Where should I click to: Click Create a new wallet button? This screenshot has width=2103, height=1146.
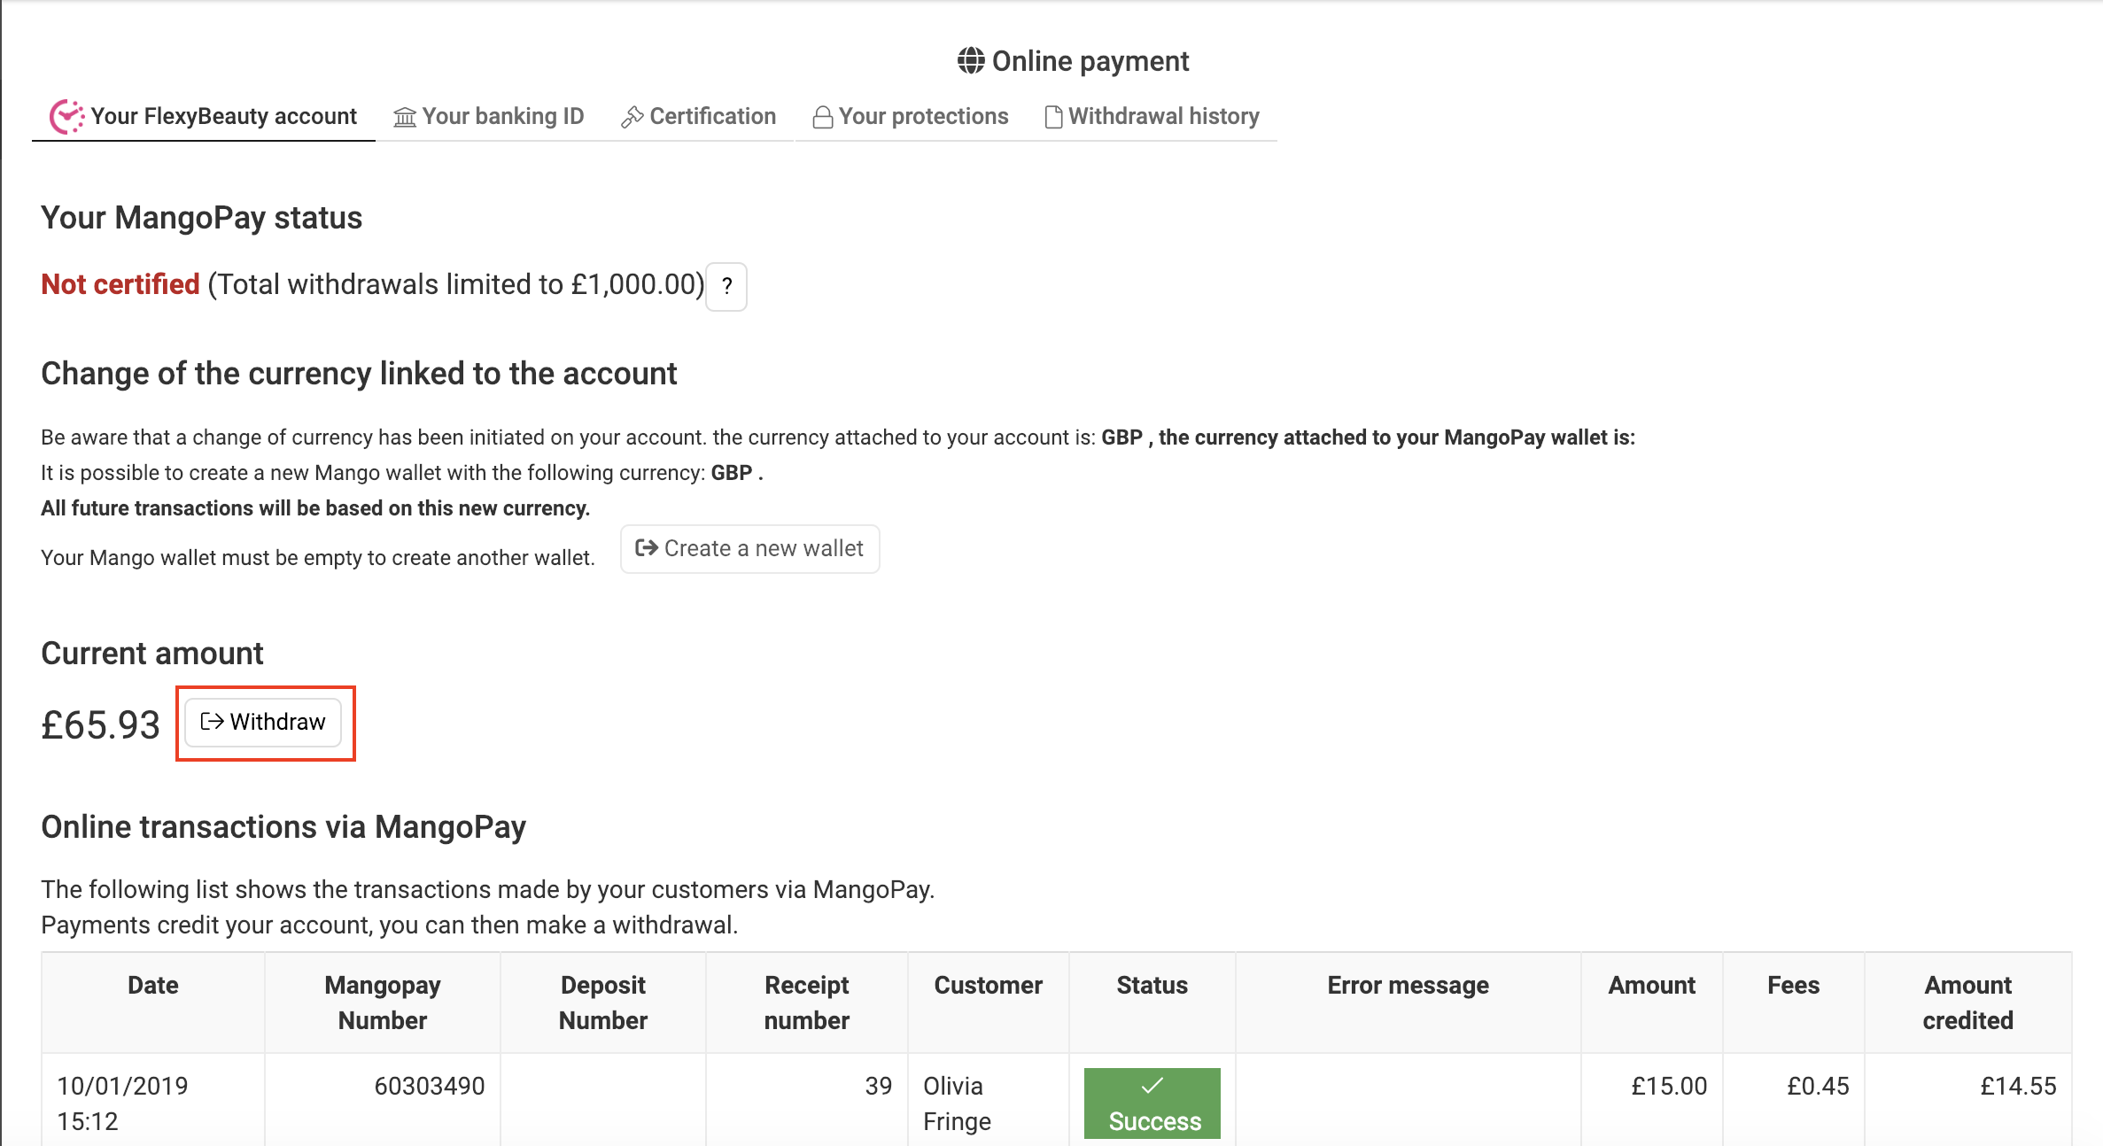(749, 549)
